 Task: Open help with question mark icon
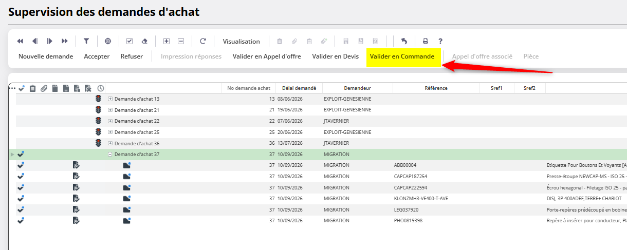click(440, 41)
